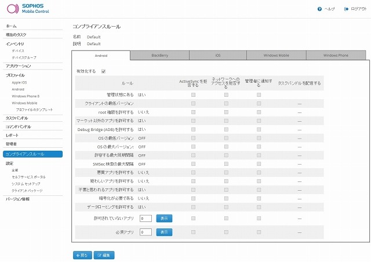Open Apple iOS profiles link

(19, 82)
